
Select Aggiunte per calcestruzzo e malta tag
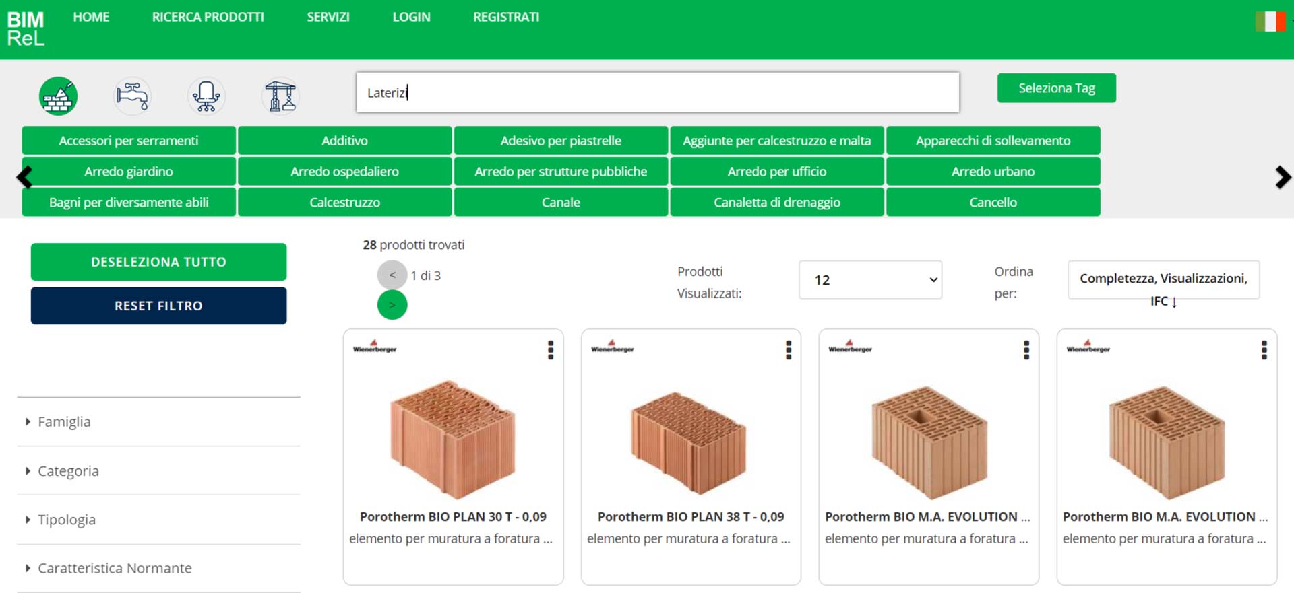pyautogui.click(x=776, y=141)
